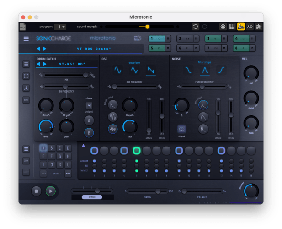Select the sawtooth waveform icon
The width and height of the screenshot is (282, 229).
coord(151,70)
